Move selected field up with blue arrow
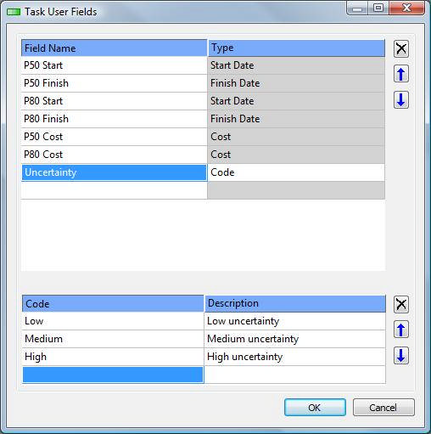Viewport: 431px width, 434px height. (401, 74)
